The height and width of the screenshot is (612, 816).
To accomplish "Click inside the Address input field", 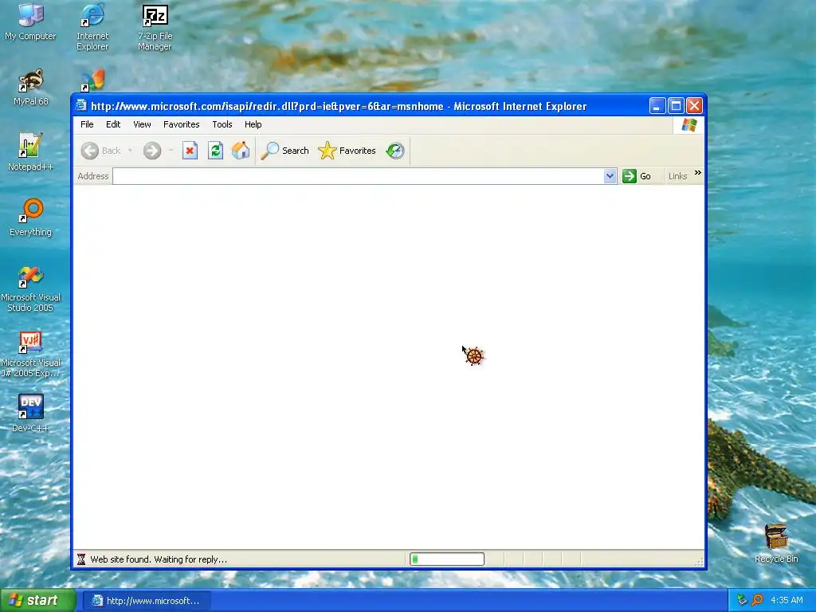I will coord(358,176).
